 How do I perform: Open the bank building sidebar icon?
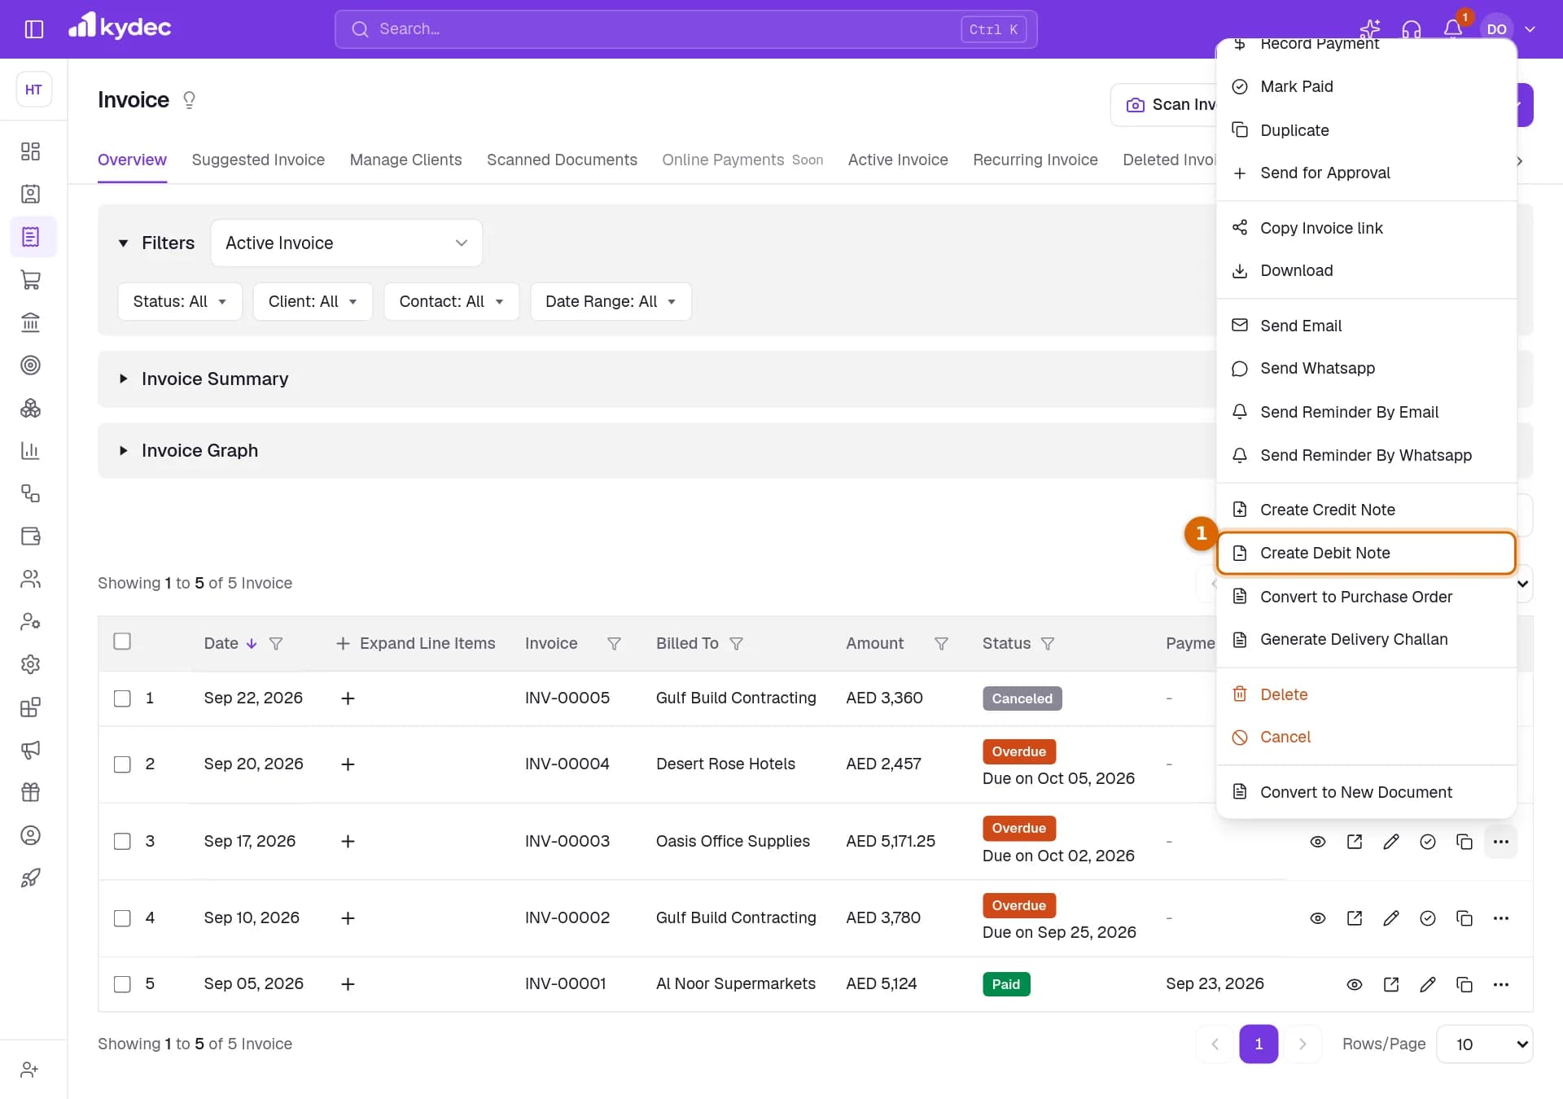pyautogui.click(x=30, y=322)
